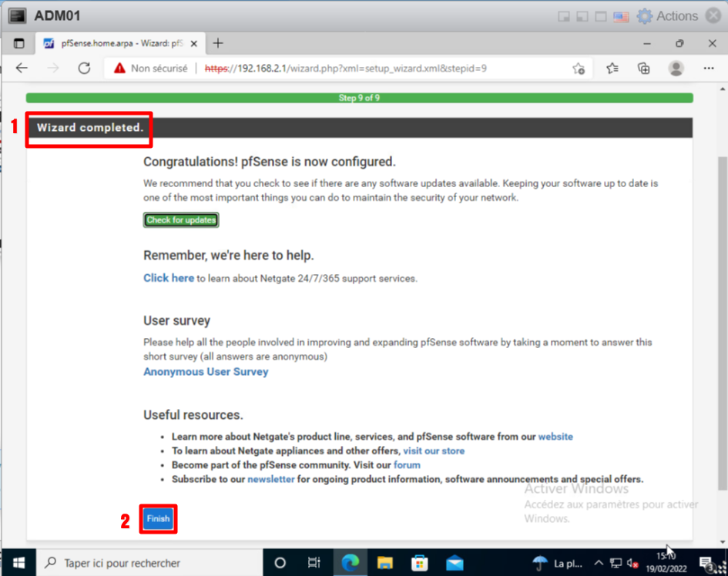Open the Anonymous User Survey link

[x=206, y=372]
